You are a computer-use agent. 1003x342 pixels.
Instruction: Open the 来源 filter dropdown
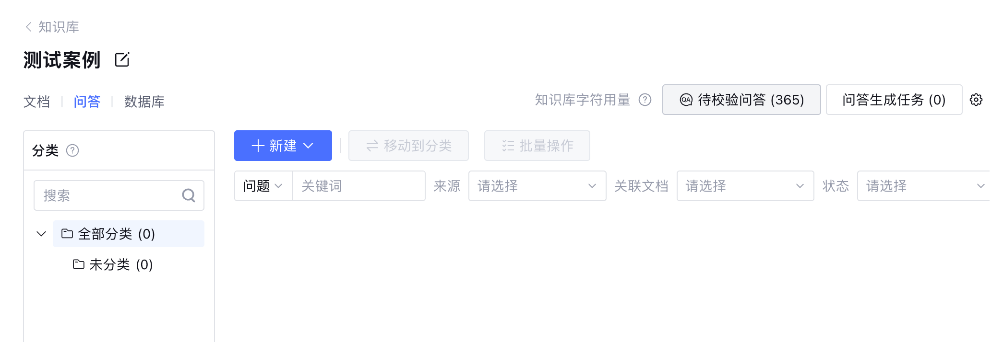point(537,186)
